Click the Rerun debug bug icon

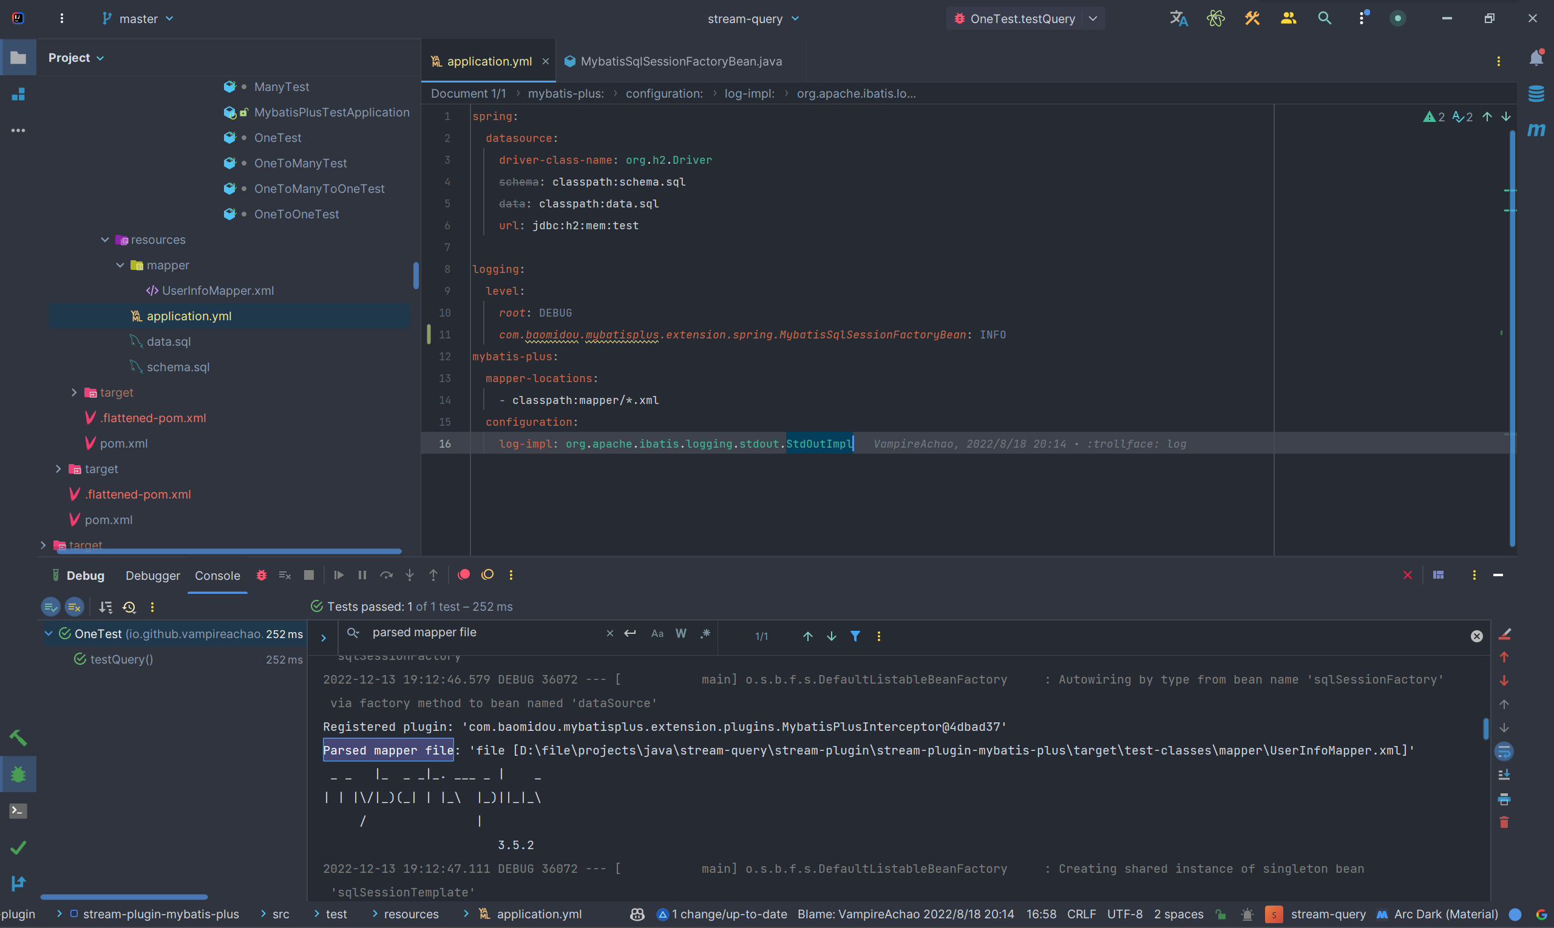pyautogui.click(x=262, y=576)
